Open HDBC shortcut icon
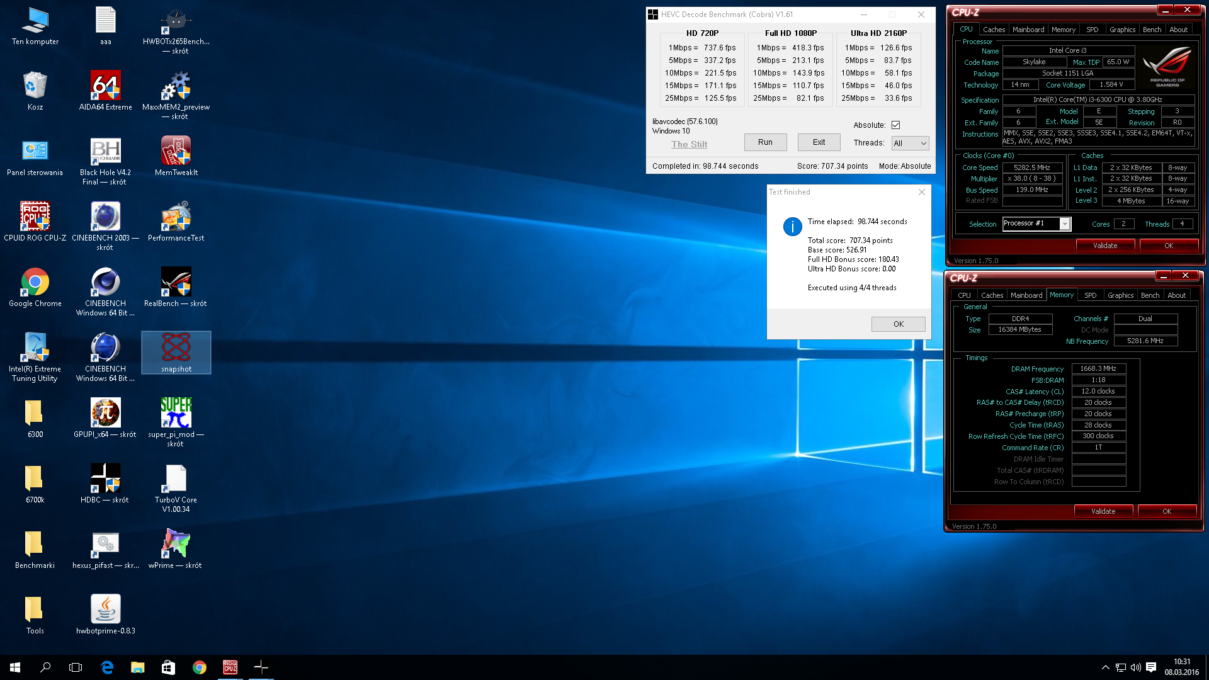The image size is (1209, 680). coord(106,484)
